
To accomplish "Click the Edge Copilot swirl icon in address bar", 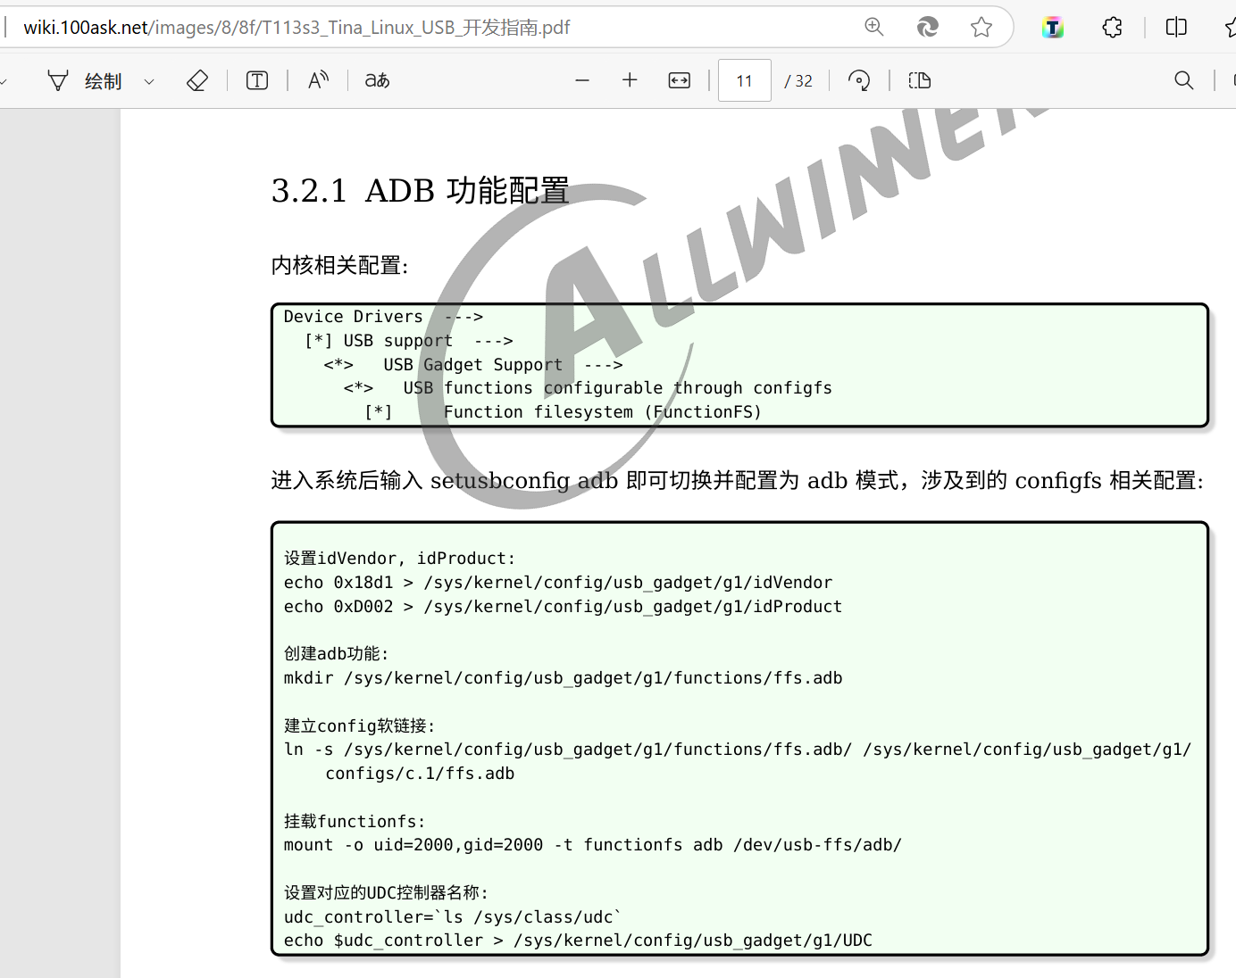I will [928, 27].
